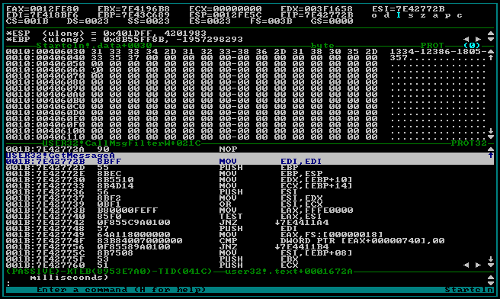The width and height of the screenshot is (500, 299).
Task: Click data row address 0010:00406030
Action: (46, 52)
